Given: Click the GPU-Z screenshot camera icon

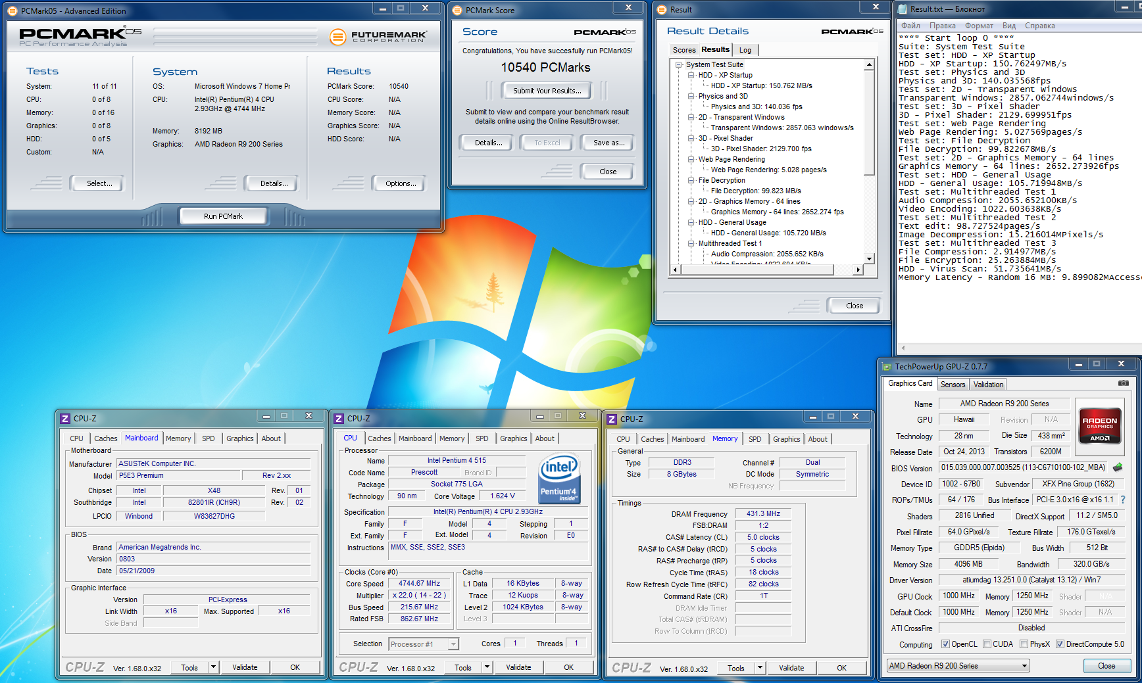Looking at the screenshot, I should [x=1124, y=383].
